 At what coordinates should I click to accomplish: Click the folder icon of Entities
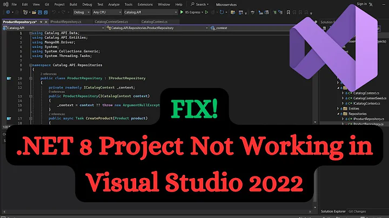(x=345, y=108)
